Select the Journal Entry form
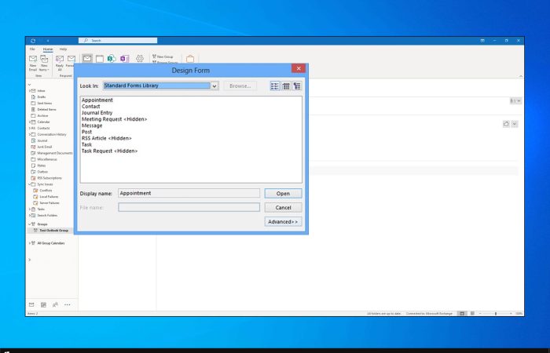Screen dimensions: 550x353 coord(97,113)
